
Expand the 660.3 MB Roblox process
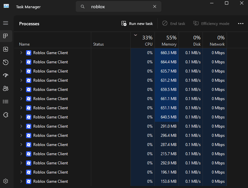coord(21,52)
